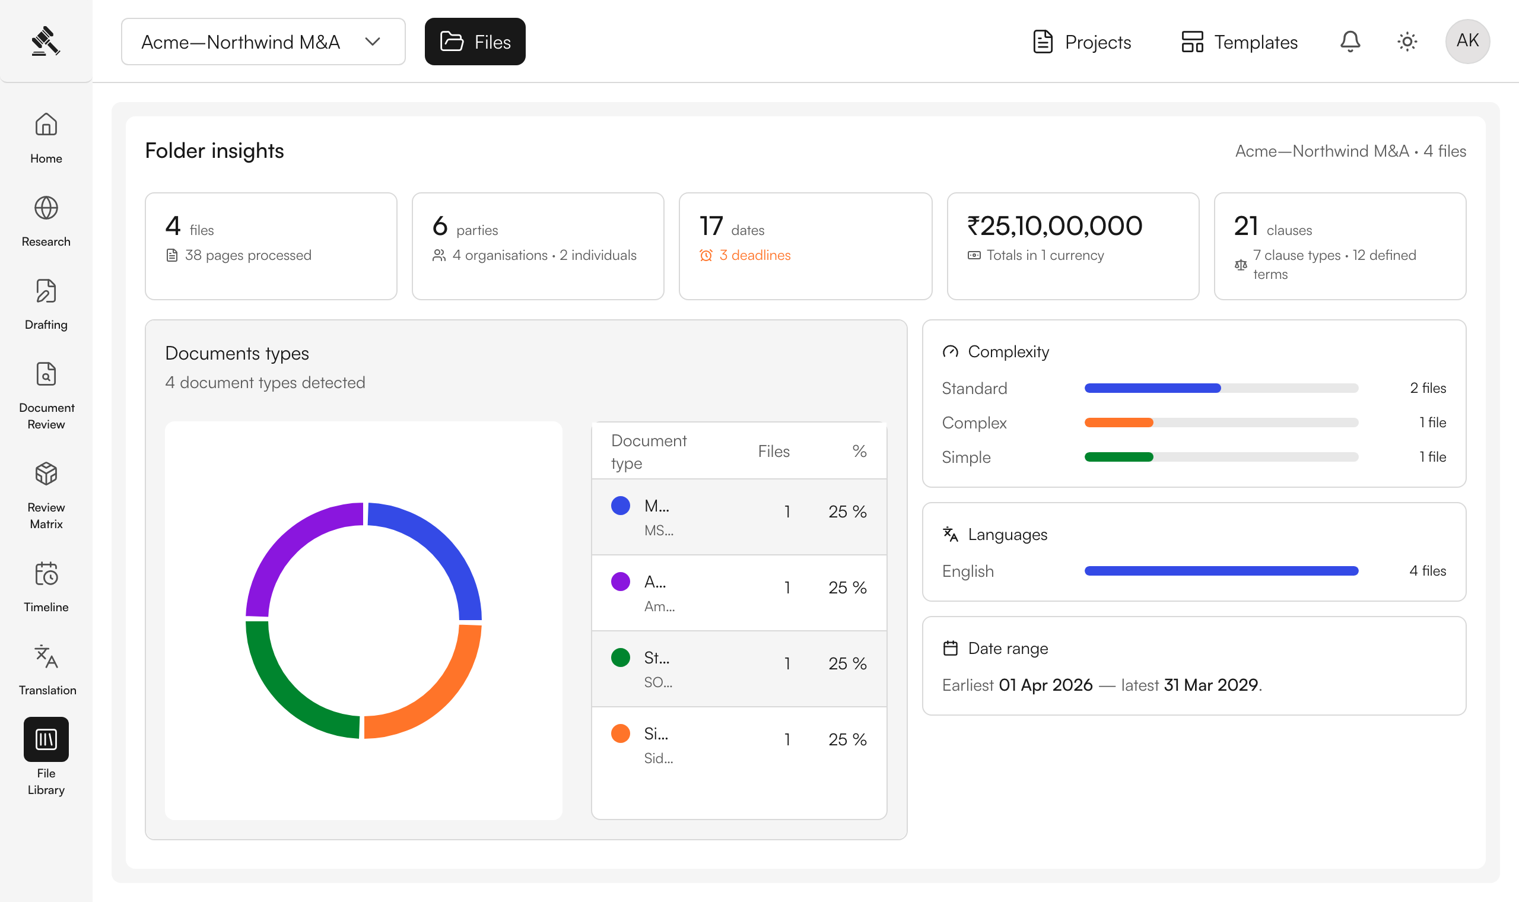Viewport: 1519px width, 902px height.
Task: Click '4 document types detected' text
Action: [x=265, y=383]
